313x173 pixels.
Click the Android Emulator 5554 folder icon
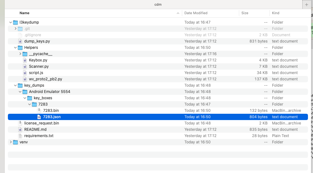pos(25,92)
